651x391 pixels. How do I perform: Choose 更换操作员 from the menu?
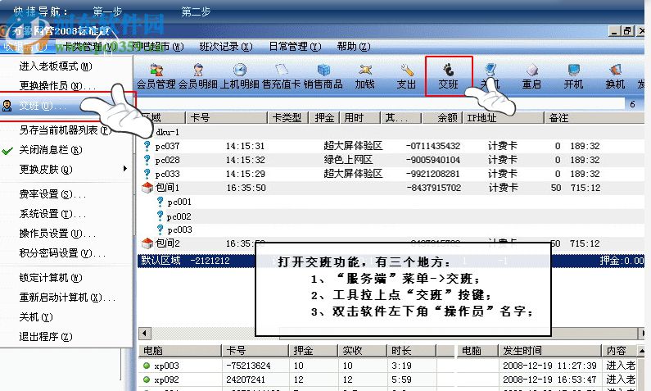click(x=57, y=85)
